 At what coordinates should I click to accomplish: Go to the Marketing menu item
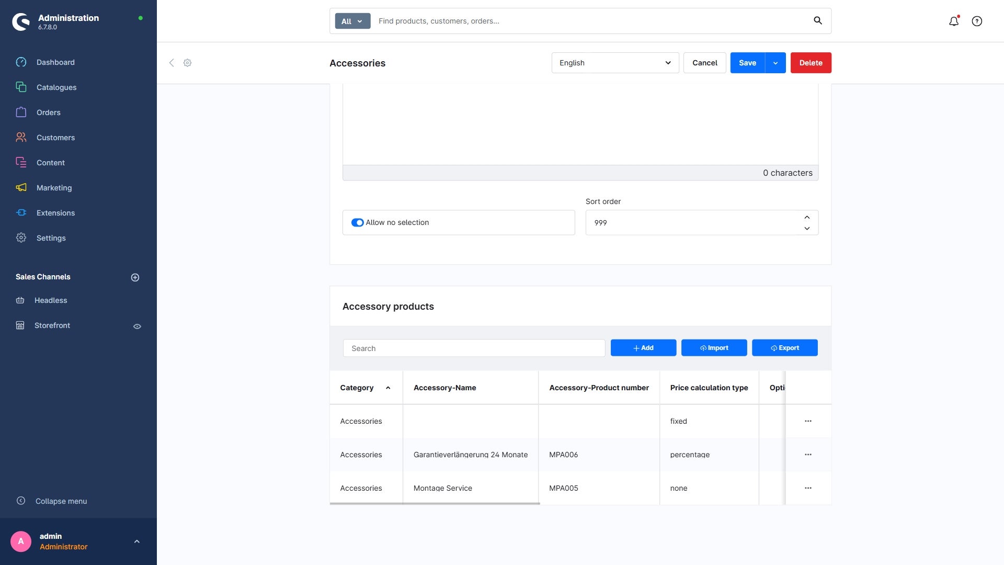tap(54, 188)
